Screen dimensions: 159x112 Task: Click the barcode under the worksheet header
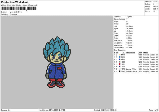pyautogui.click(x=19, y=8)
